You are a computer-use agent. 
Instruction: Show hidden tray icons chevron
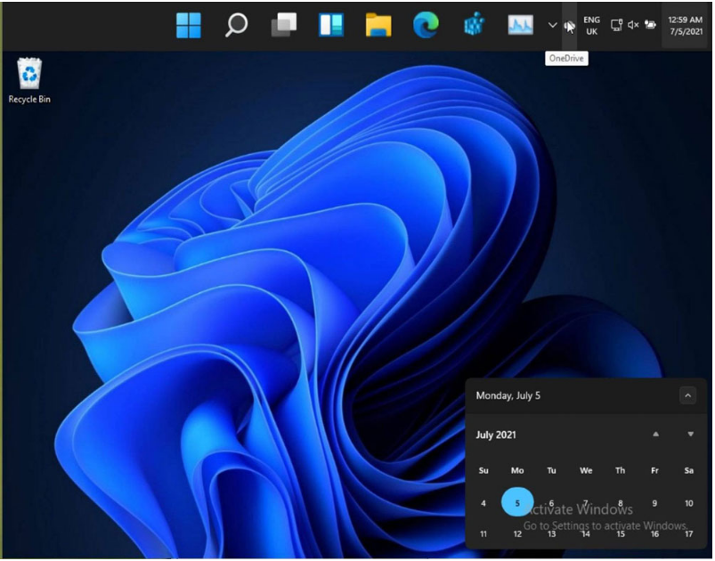tap(553, 25)
